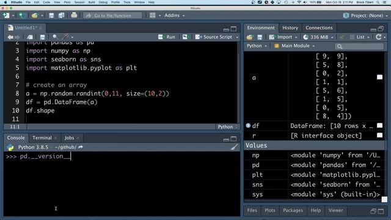This screenshot has width=391, height=220.
Task: Open the Addins dropdown
Action: [x=174, y=15]
